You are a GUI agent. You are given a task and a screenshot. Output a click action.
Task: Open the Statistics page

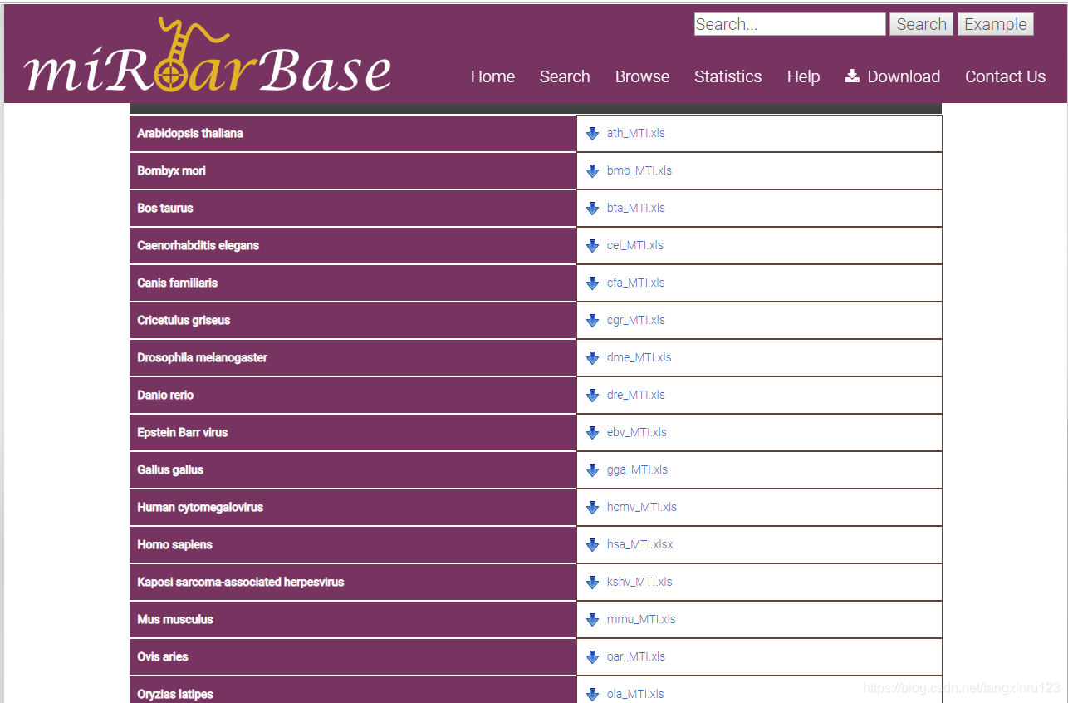click(x=728, y=76)
